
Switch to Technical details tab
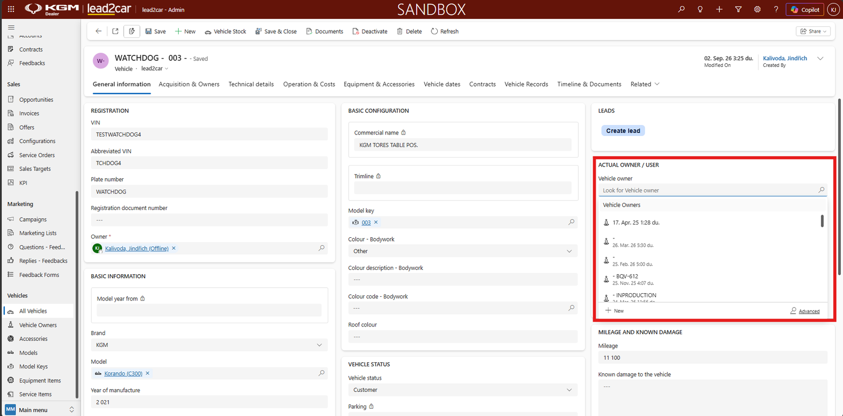click(x=251, y=84)
